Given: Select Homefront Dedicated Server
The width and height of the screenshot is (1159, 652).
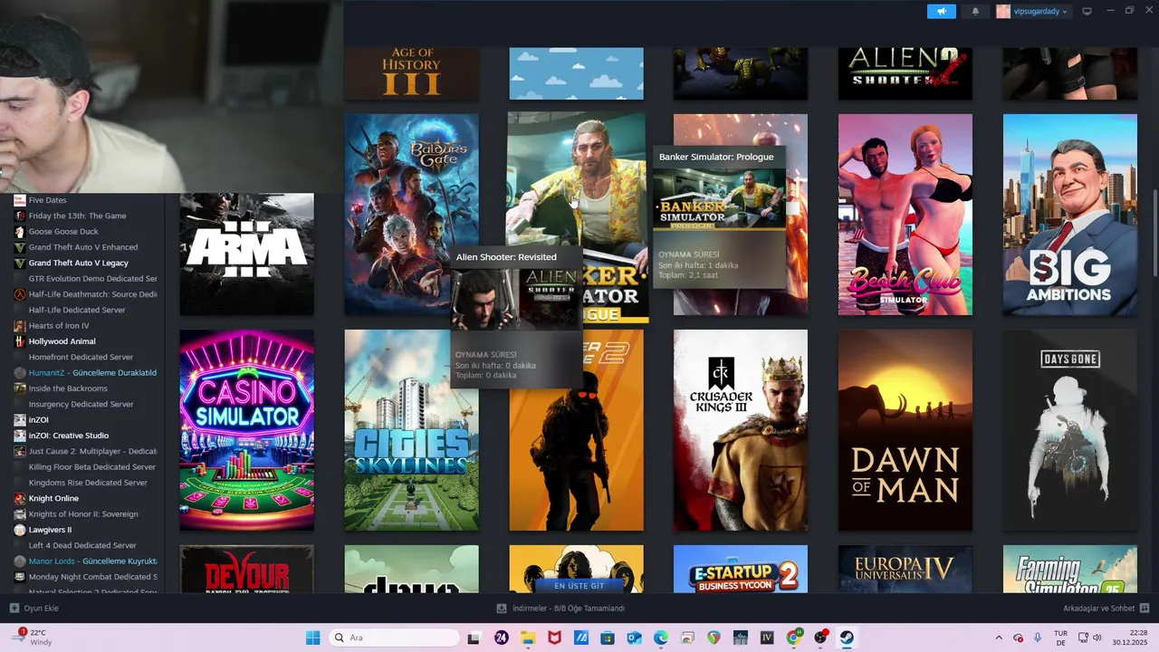Looking at the screenshot, I should [x=81, y=357].
